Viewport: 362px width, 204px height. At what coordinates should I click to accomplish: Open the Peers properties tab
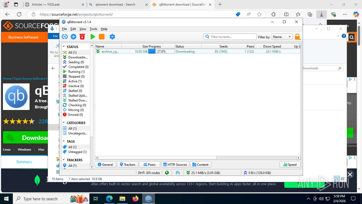point(150,165)
